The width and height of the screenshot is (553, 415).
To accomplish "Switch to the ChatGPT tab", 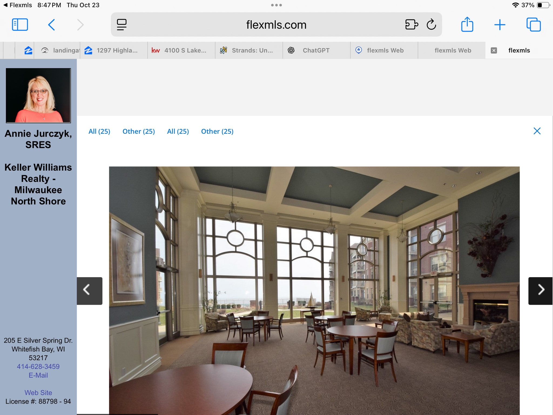I will click(316, 50).
